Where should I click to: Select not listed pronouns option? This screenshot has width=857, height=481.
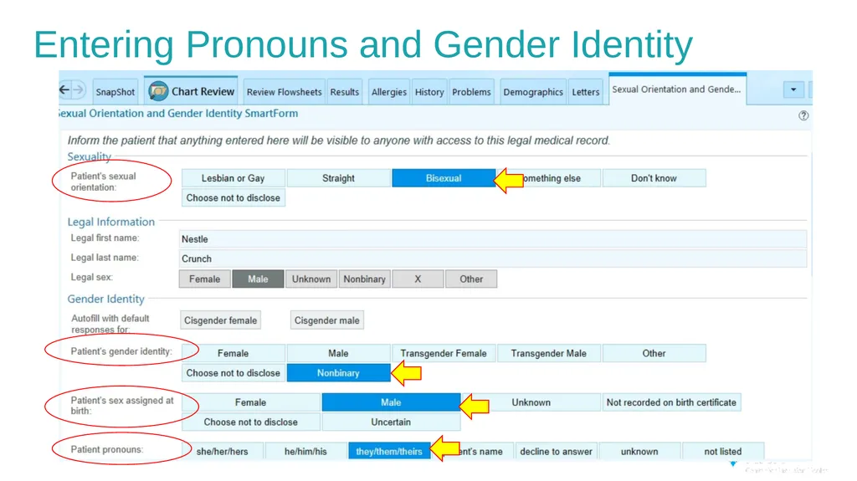coord(722,452)
